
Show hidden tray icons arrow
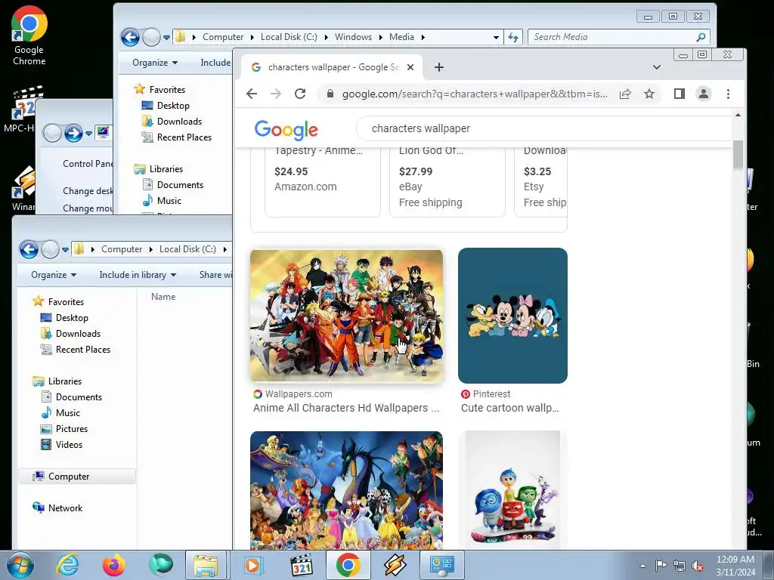642,566
